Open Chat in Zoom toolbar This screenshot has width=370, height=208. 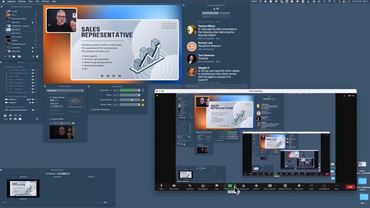click(x=217, y=186)
